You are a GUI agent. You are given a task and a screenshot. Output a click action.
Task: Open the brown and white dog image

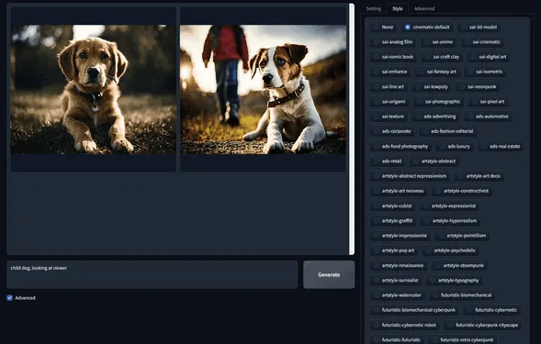(263, 89)
